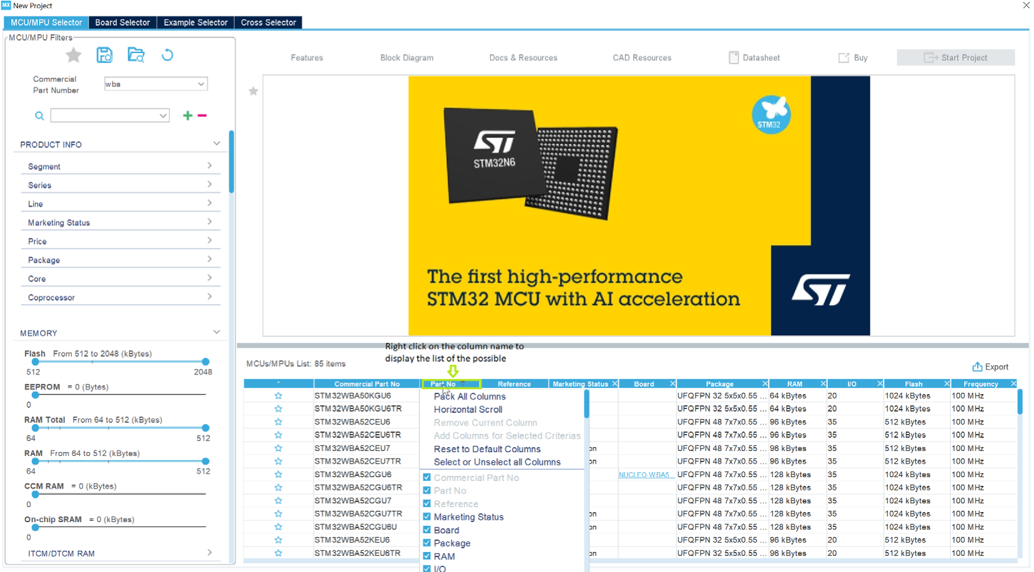
Task: Uncheck the RAM column checkbox
Action: pyautogui.click(x=427, y=556)
